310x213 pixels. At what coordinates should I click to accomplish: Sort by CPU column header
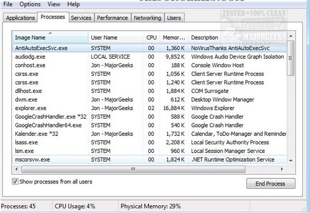152,37
